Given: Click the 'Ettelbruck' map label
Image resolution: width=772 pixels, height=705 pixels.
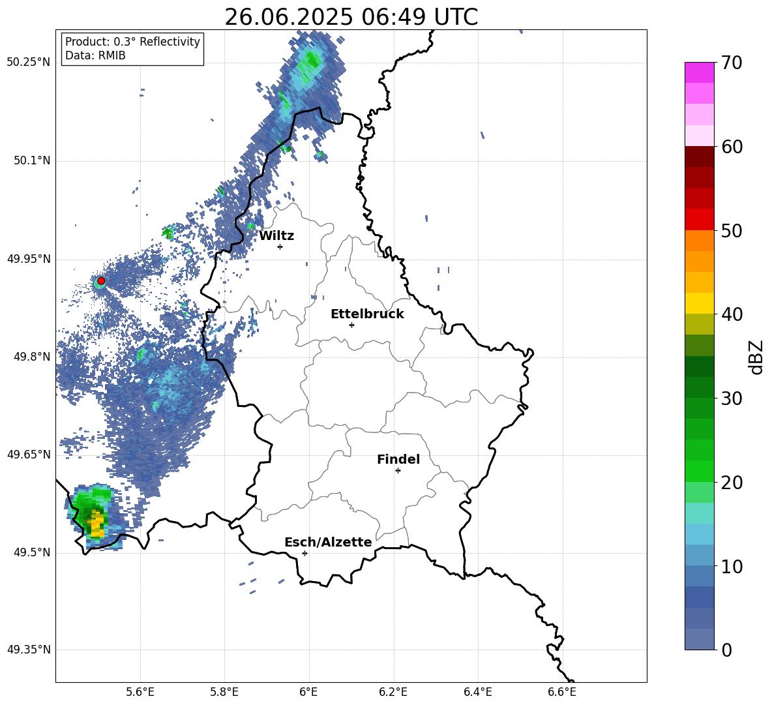Looking at the screenshot, I should click(x=367, y=314).
